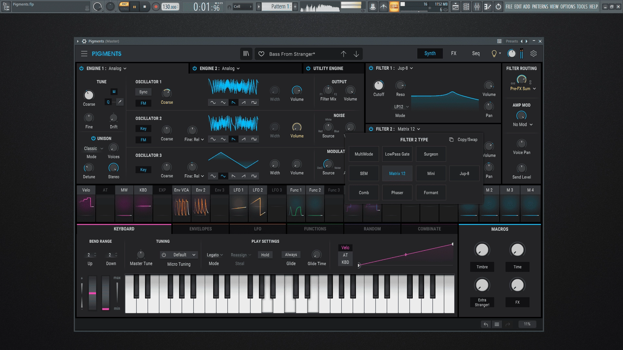623x350 pixels.
Task: Click the Timbre macro knob
Action: pos(482,250)
